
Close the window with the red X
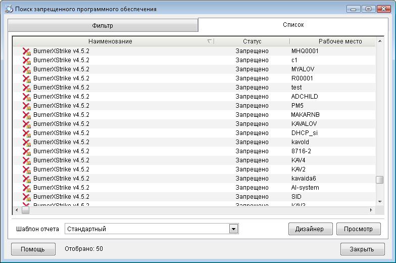tap(384, 9)
